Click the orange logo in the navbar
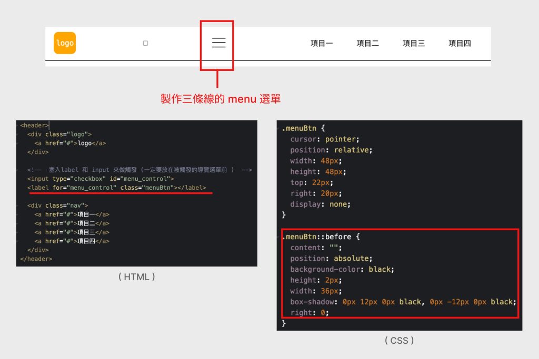Screen dimensions: 539x359 click(x=65, y=43)
